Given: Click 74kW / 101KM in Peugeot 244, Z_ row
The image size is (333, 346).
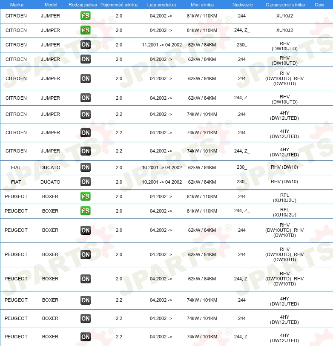Looking at the screenshot, I should click(202, 337).
